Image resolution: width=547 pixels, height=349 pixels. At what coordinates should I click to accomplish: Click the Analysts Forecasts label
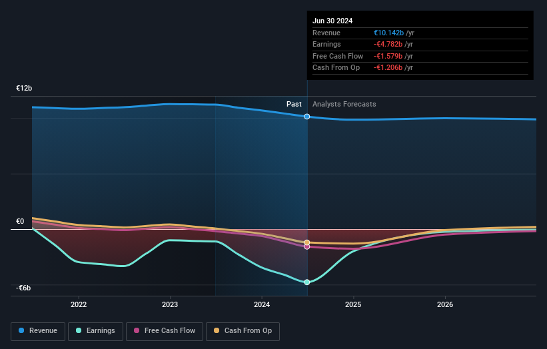[x=344, y=105]
